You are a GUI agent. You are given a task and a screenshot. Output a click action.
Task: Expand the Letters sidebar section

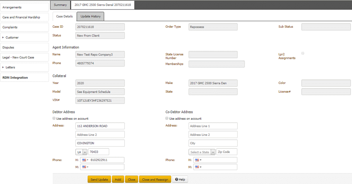pos(25,67)
